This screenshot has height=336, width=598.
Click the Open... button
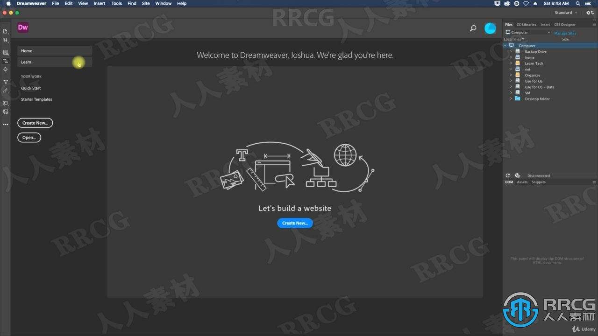29,138
